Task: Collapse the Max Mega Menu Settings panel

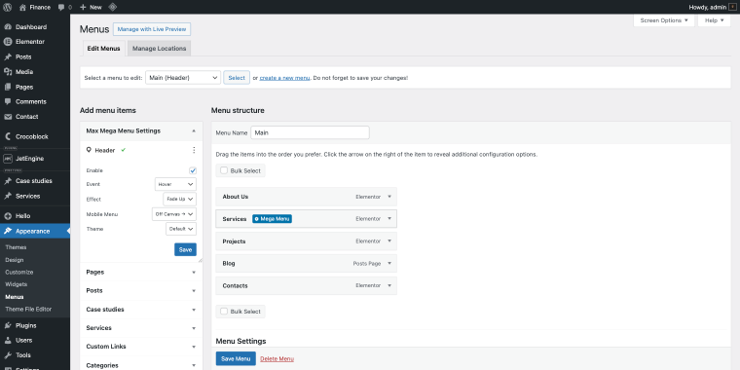Action: 194,130
